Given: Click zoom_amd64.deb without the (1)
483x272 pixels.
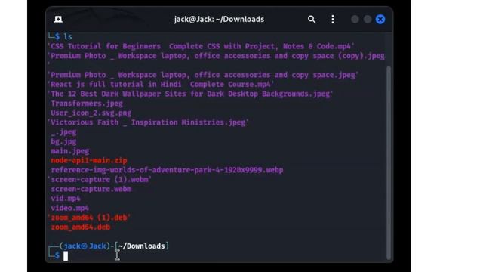Looking at the screenshot, I should click(81, 227).
